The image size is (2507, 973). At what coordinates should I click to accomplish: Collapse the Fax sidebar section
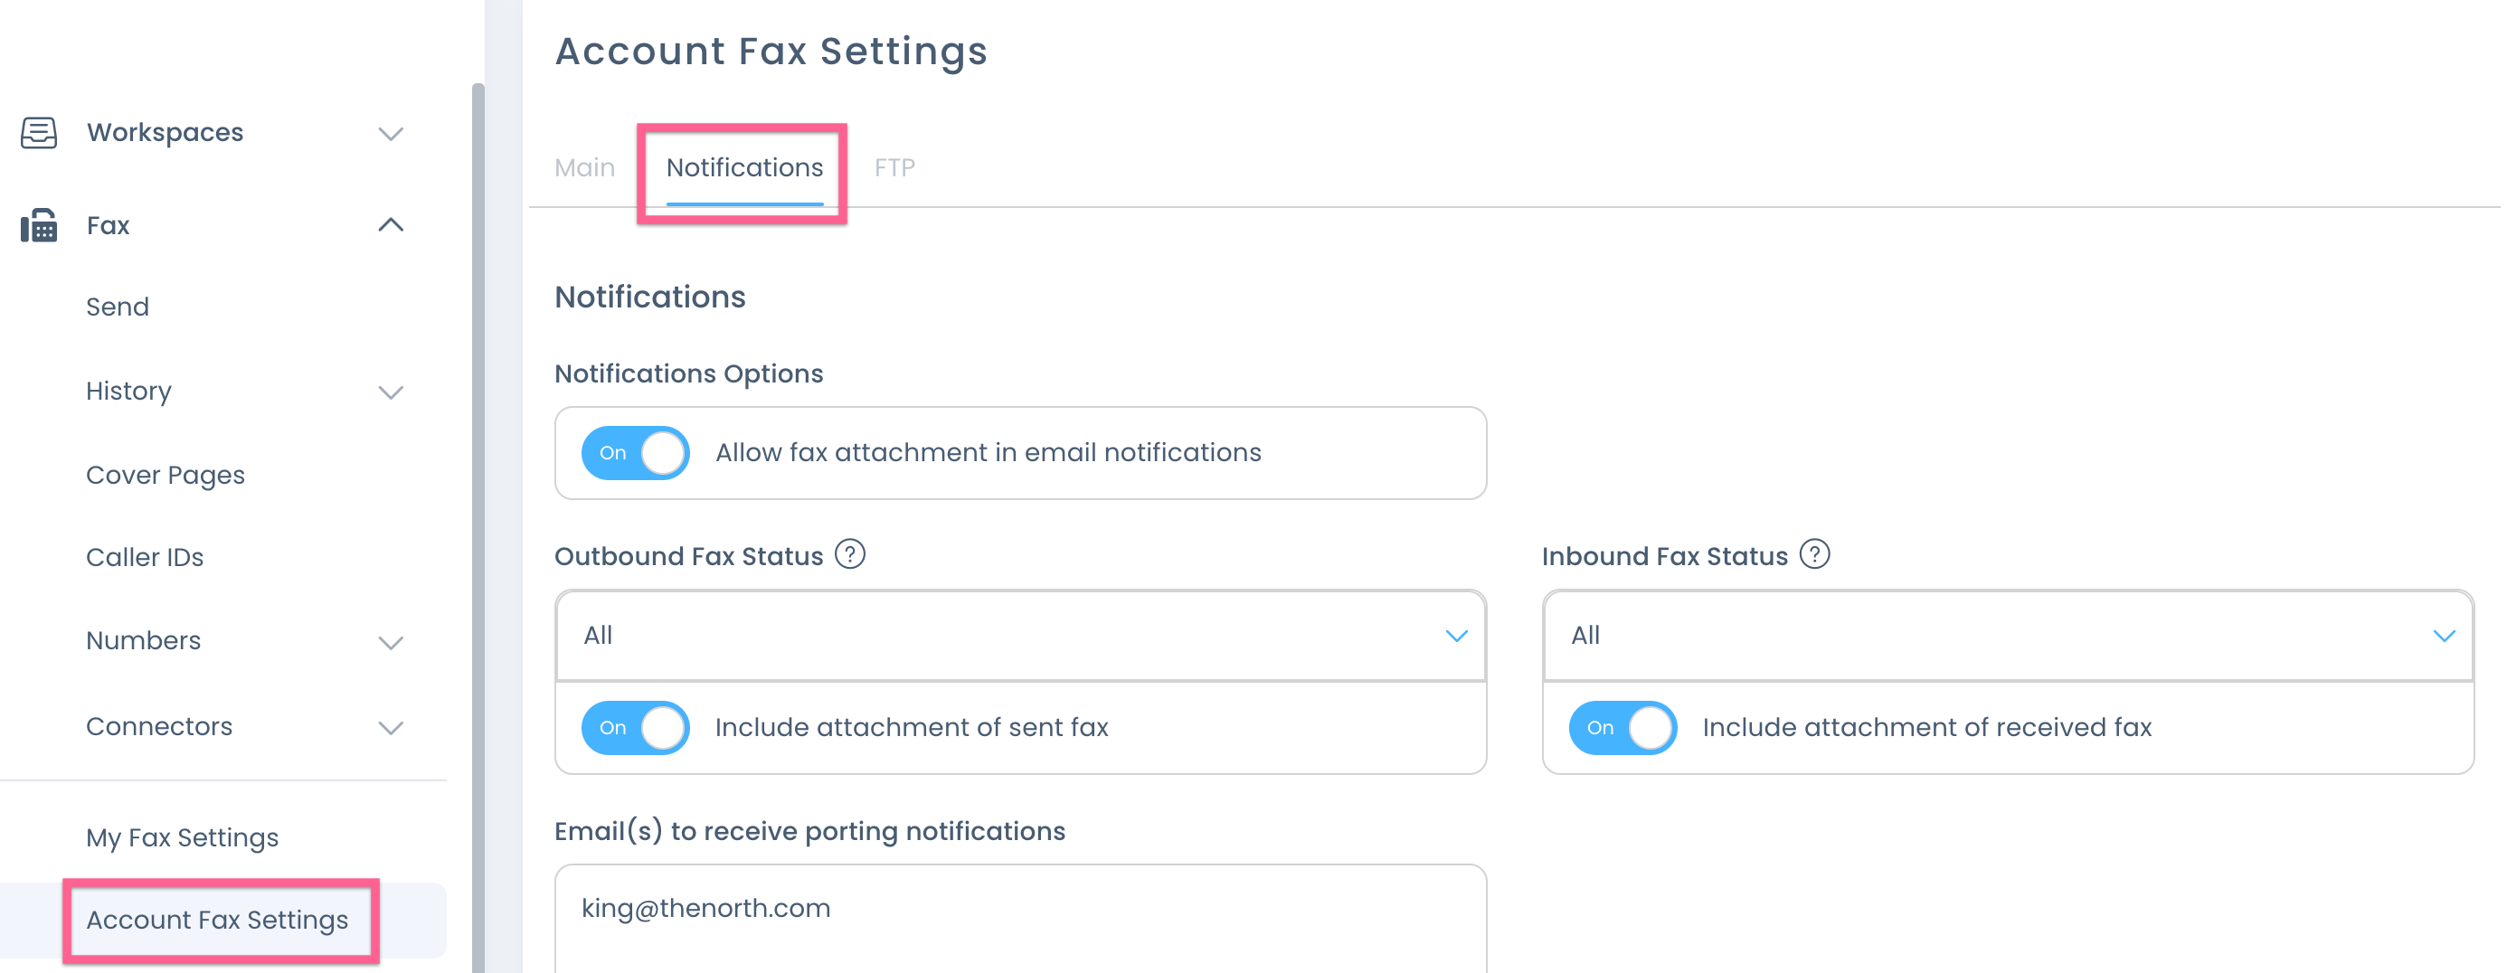pyautogui.click(x=391, y=226)
